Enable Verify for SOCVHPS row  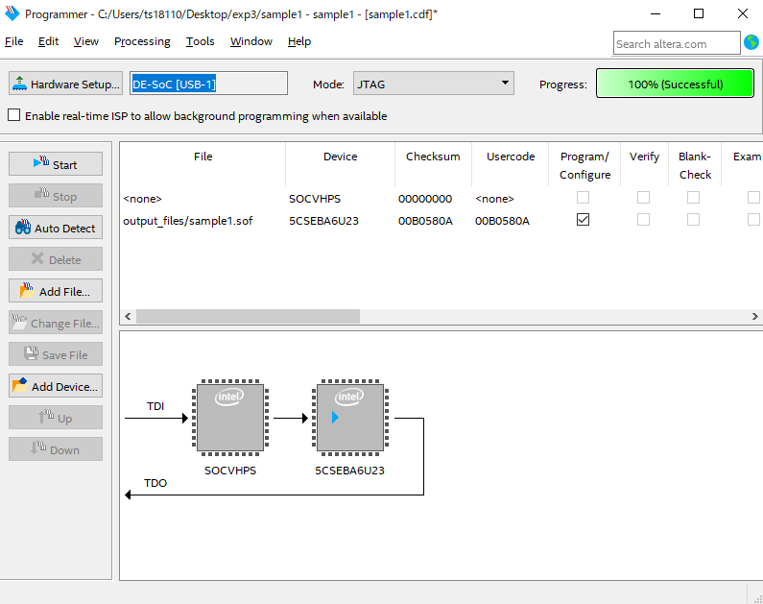(643, 197)
